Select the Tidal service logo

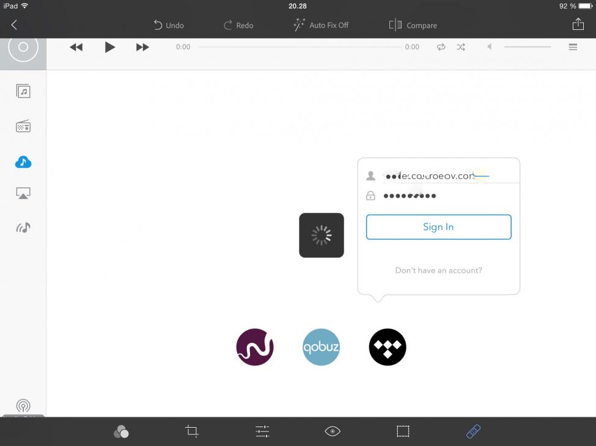(388, 347)
